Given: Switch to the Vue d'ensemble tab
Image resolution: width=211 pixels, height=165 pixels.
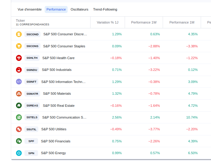Looking at the screenshot, I should click(30, 9).
